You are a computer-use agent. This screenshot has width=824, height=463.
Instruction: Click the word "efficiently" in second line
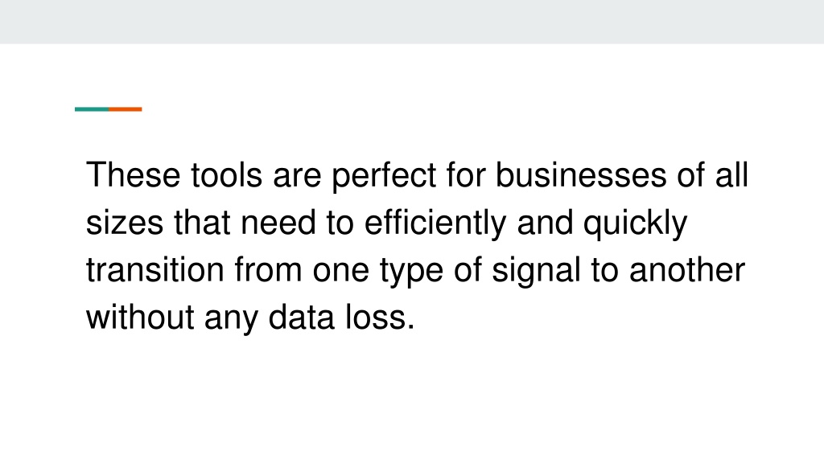point(435,223)
